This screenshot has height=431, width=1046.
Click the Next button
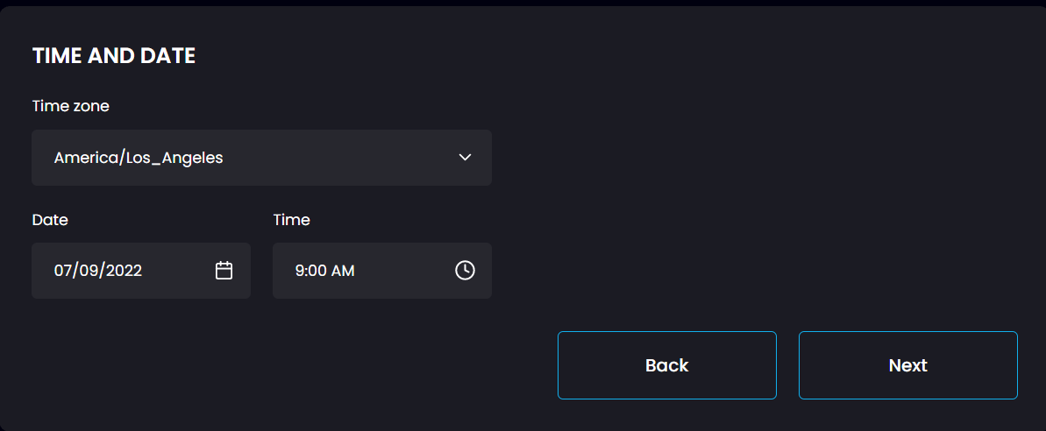(908, 365)
